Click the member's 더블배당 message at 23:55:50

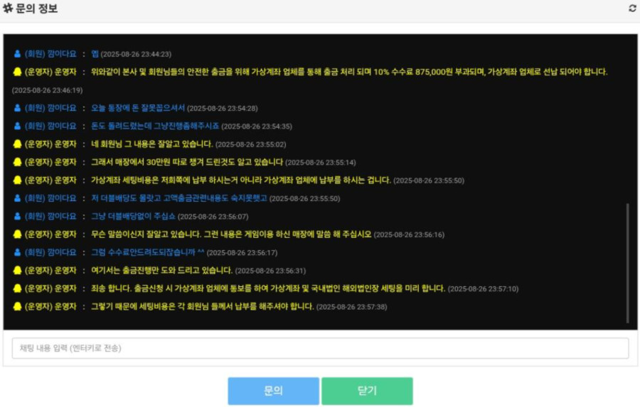pos(178,198)
